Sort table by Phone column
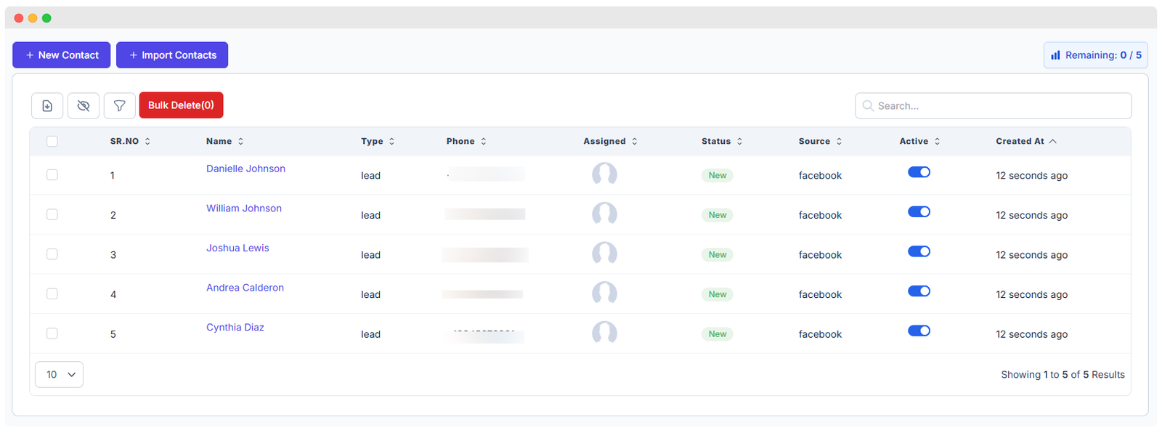Screen dimensions: 1162x433 click(483, 142)
